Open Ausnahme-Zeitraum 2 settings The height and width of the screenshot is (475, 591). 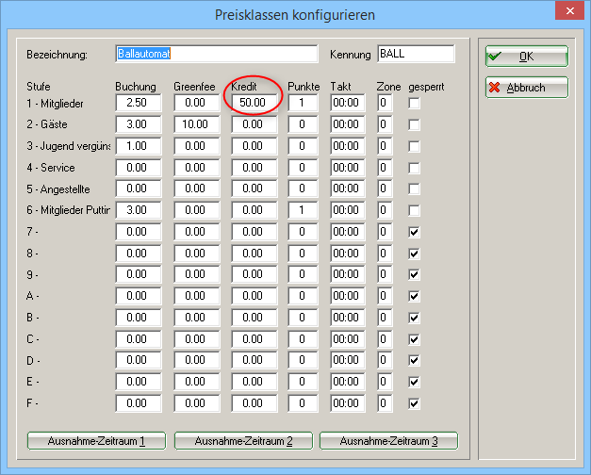click(x=242, y=441)
